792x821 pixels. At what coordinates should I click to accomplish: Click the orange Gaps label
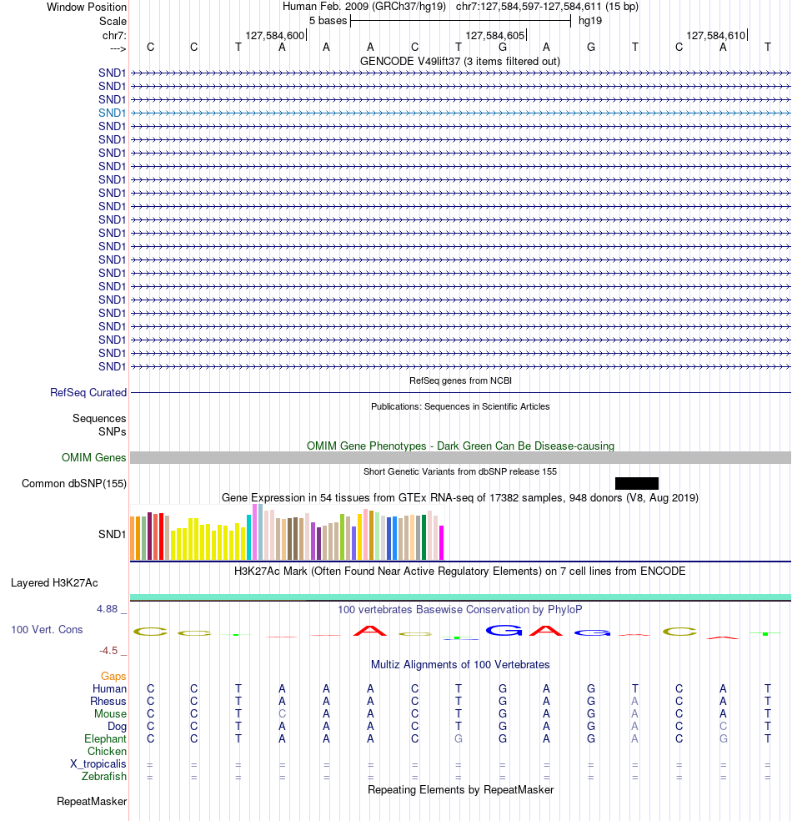[113, 677]
